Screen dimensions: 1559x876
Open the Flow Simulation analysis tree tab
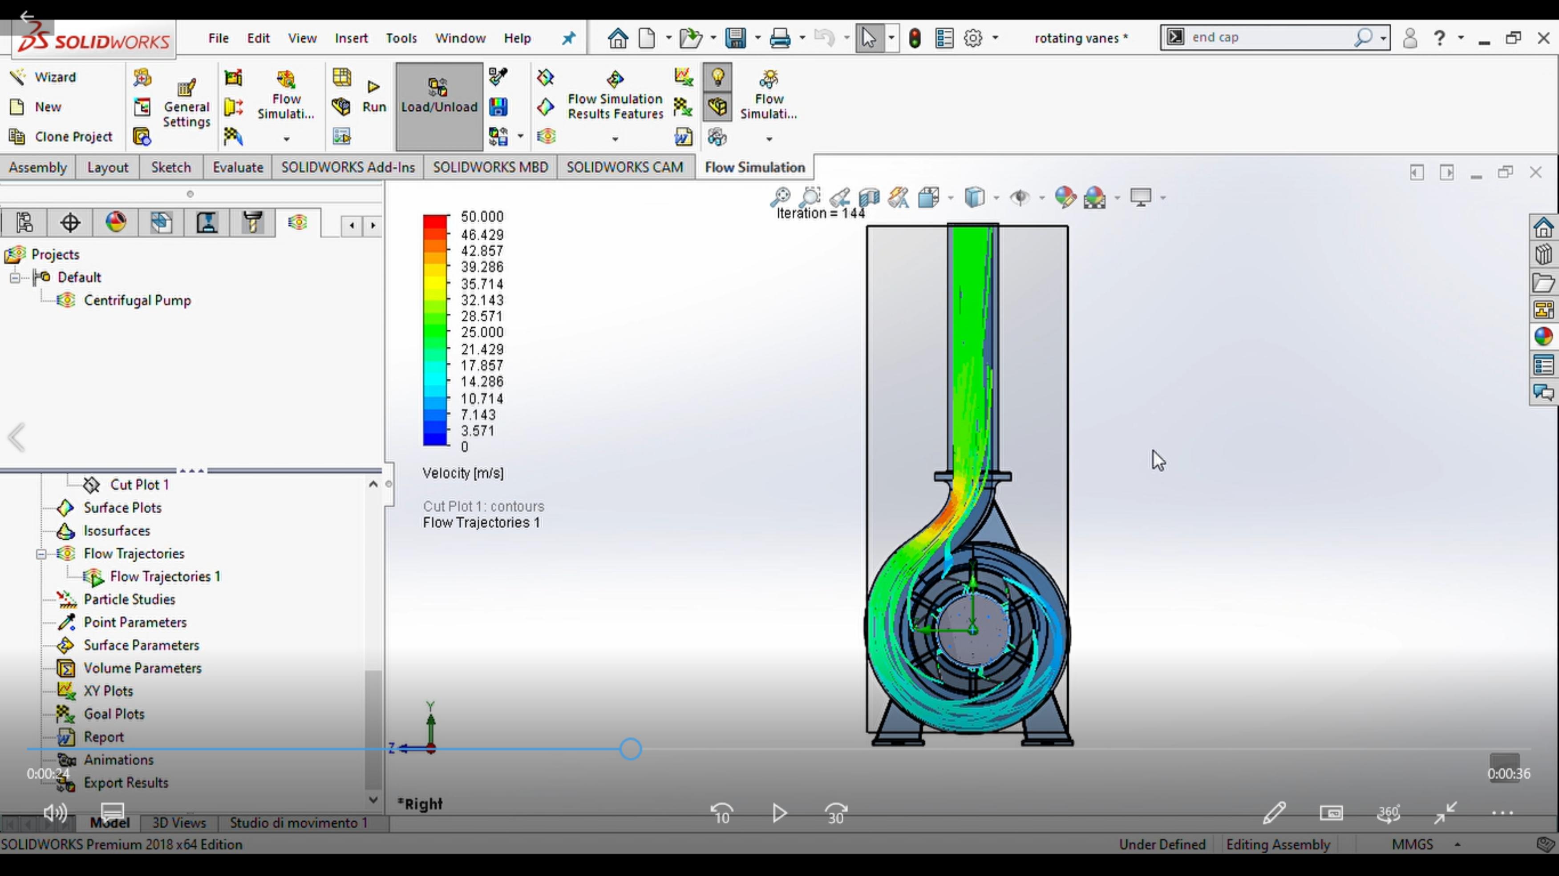point(298,222)
